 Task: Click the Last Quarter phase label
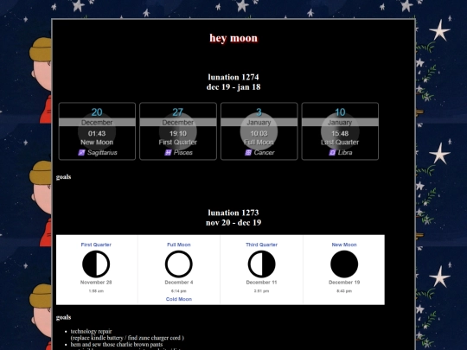pyautogui.click(x=340, y=143)
